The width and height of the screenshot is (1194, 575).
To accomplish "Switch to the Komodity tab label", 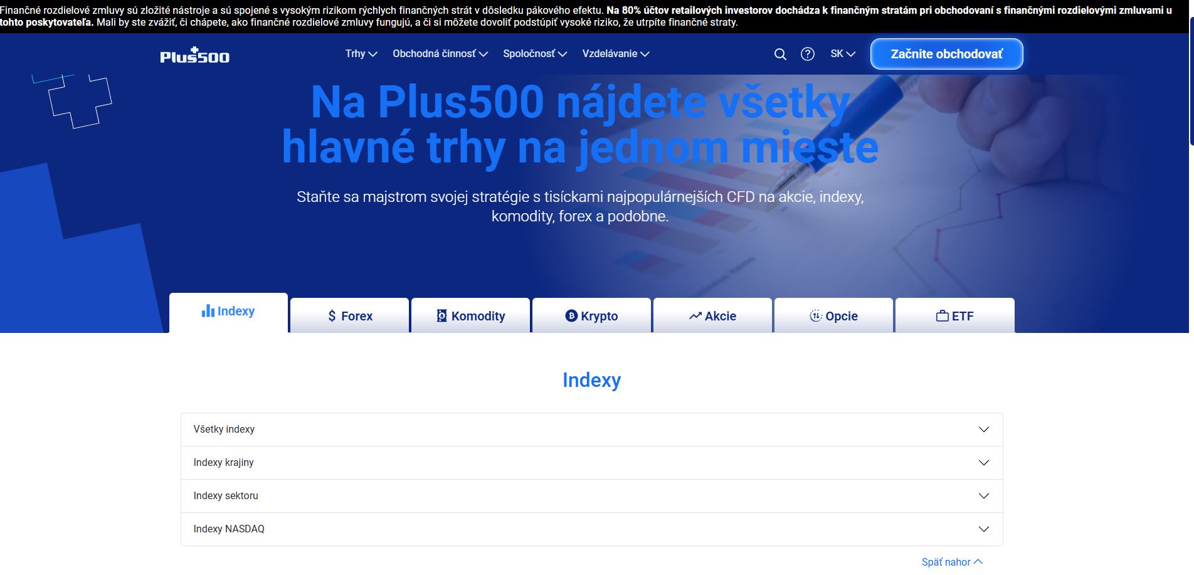I will pyautogui.click(x=478, y=316).
